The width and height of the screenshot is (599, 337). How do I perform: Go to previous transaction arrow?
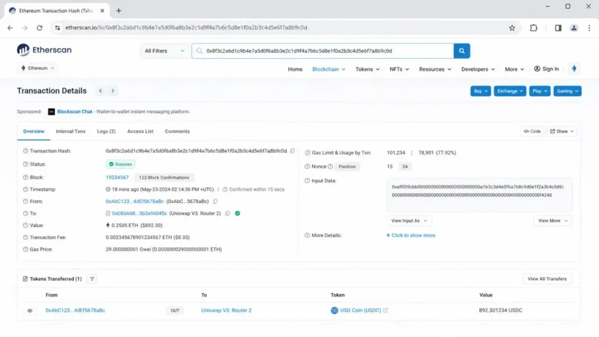coord(100,91)
